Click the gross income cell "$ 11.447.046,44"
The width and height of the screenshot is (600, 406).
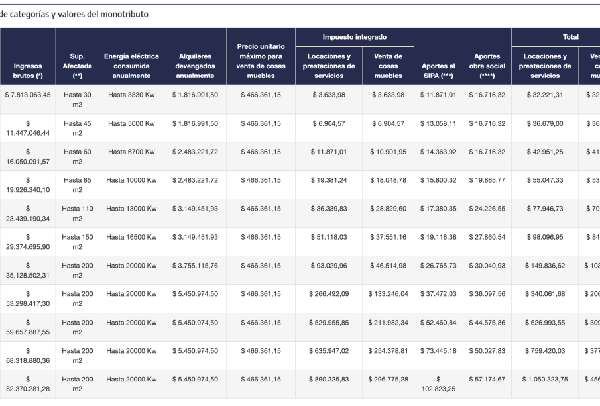point(28,128)
